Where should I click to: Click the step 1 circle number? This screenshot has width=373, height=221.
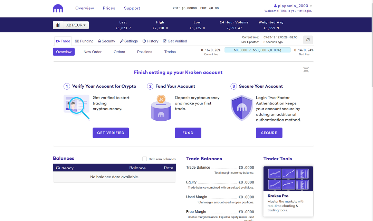(x=67, y=87)
